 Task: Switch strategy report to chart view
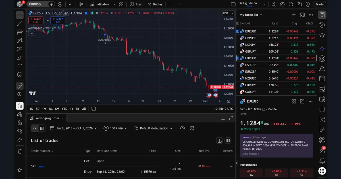[35, 128]
